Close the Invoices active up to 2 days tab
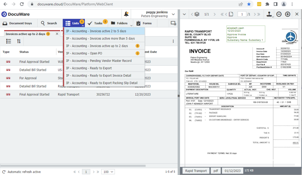 pos(57,34)
